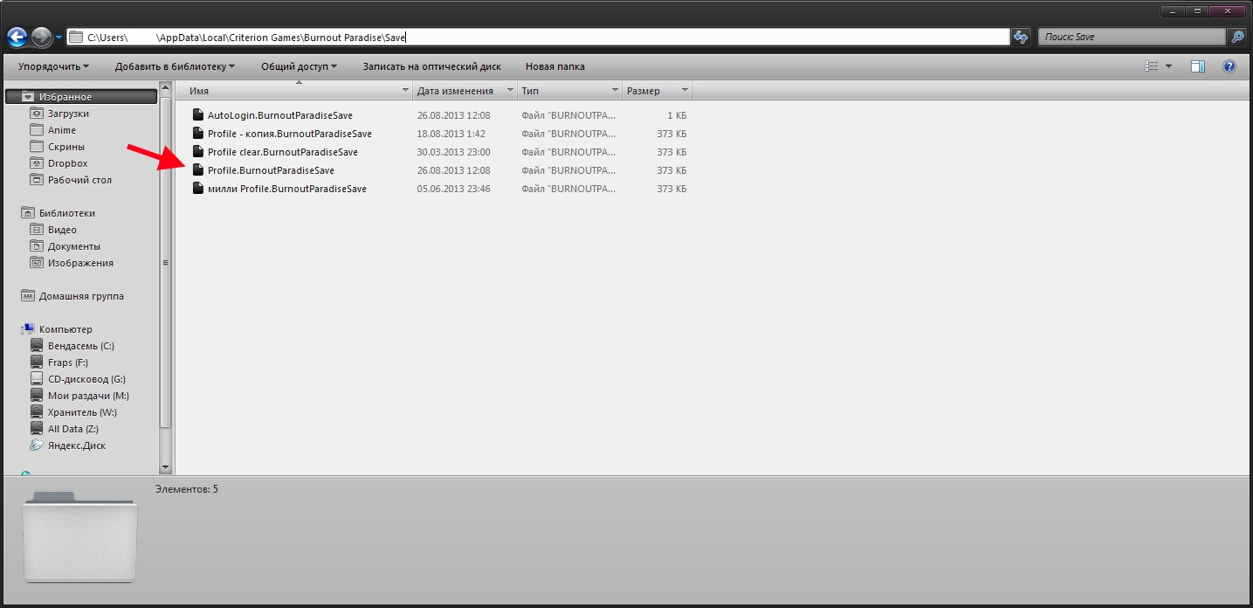This screenshot has width=1253, height=608.
Task: Open Dropbox in the favorites list
Action: [68, 163]
